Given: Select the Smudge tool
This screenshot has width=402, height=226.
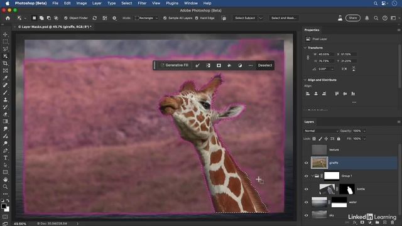Looking at the screenshot, I should (5, 129).
